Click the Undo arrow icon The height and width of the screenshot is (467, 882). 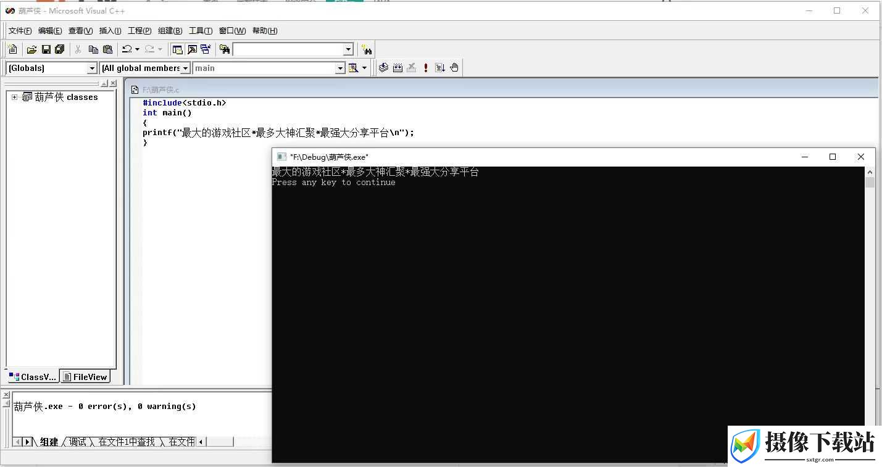click(x=127, y=49)
